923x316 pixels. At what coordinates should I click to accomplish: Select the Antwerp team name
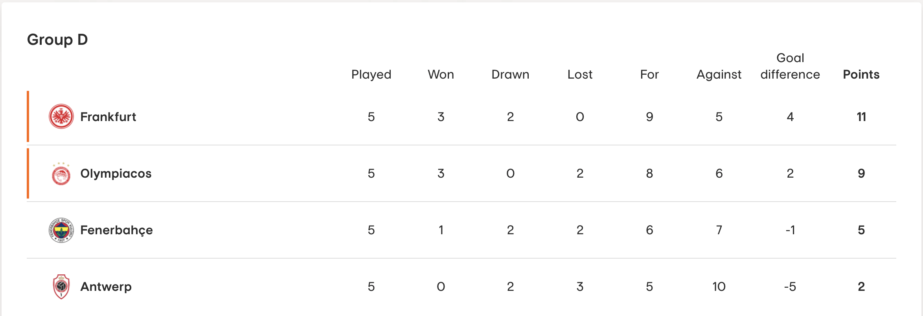click(106, 287)
